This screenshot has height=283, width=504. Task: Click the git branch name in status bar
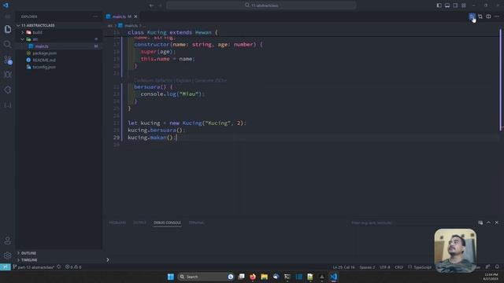(34, 267)
